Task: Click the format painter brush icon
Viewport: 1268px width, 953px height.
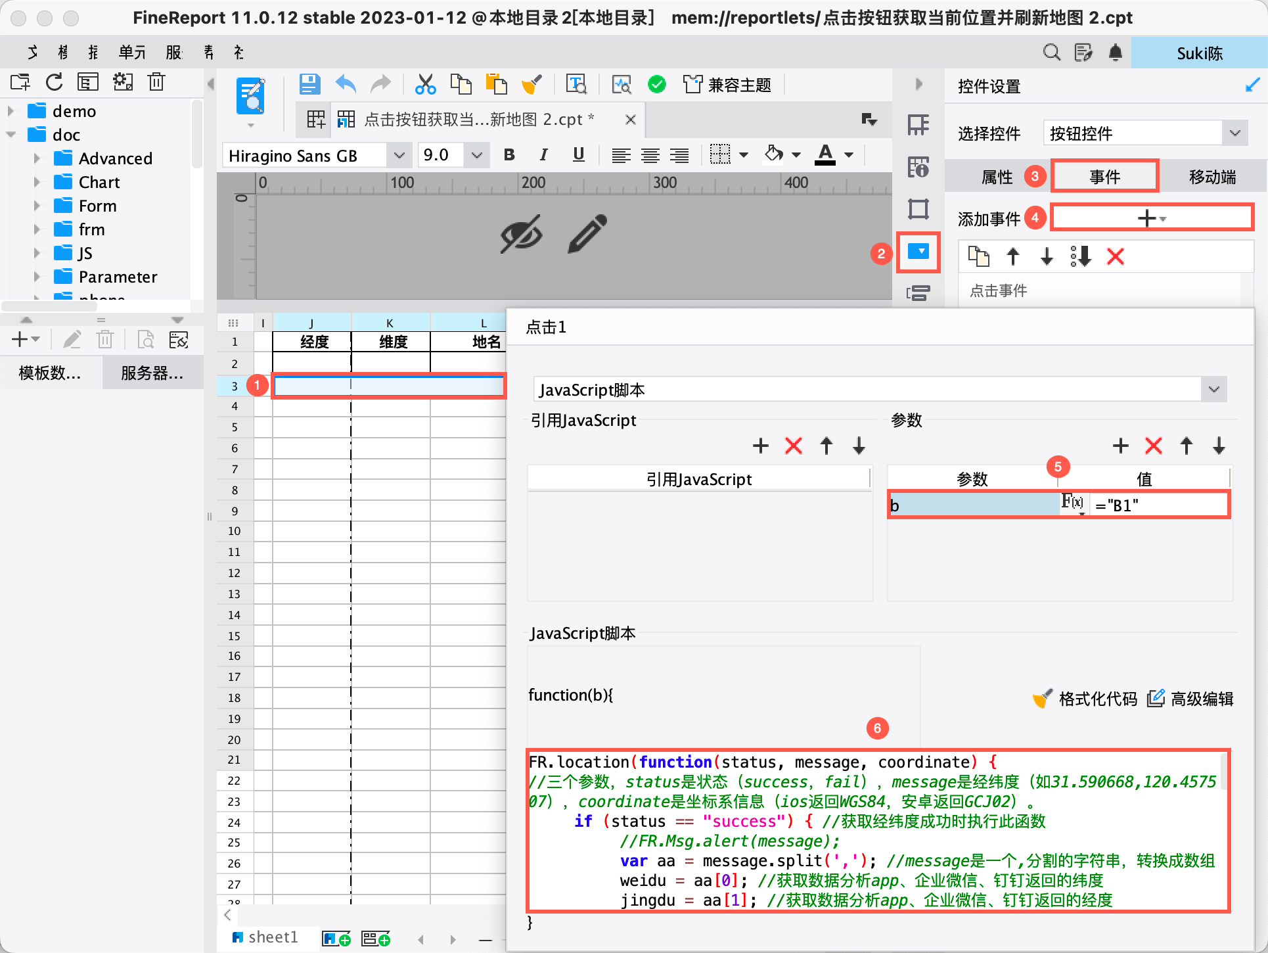Action: click(x=532, y=85)
